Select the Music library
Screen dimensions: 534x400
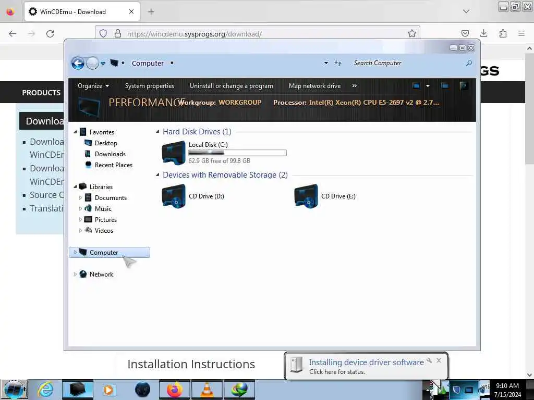point(103,208)
